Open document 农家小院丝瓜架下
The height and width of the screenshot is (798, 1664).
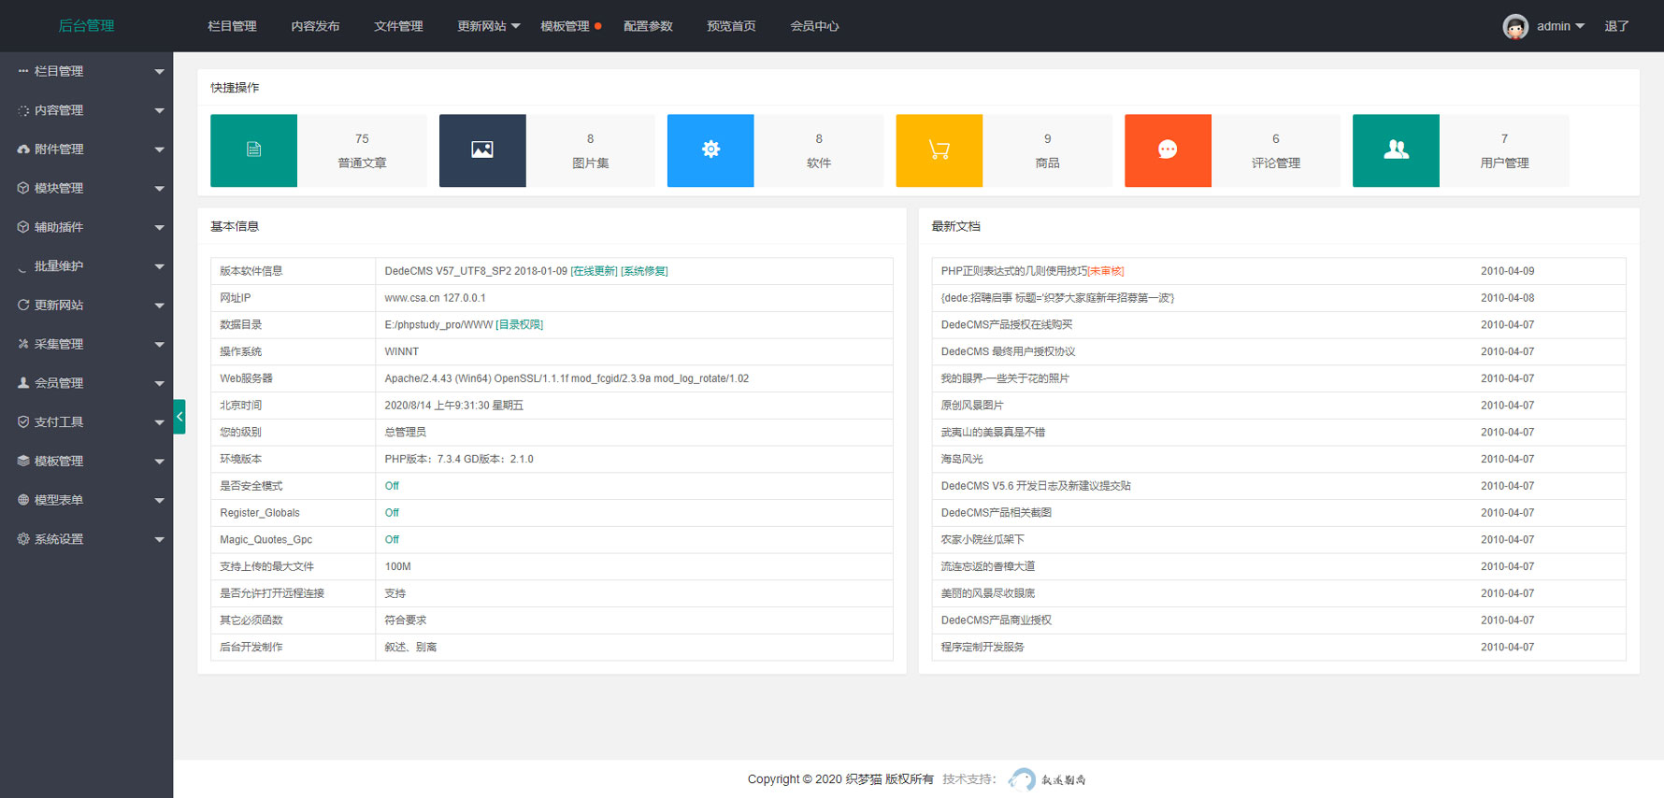pos(983,540)
